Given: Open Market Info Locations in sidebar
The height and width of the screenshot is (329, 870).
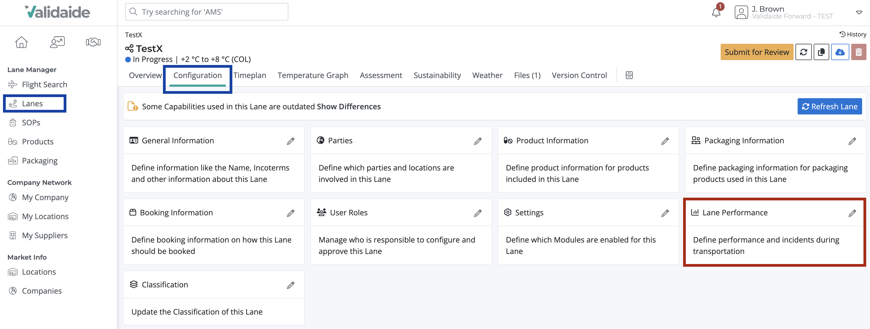Looking at the screenshot, I should click(39, 272).
